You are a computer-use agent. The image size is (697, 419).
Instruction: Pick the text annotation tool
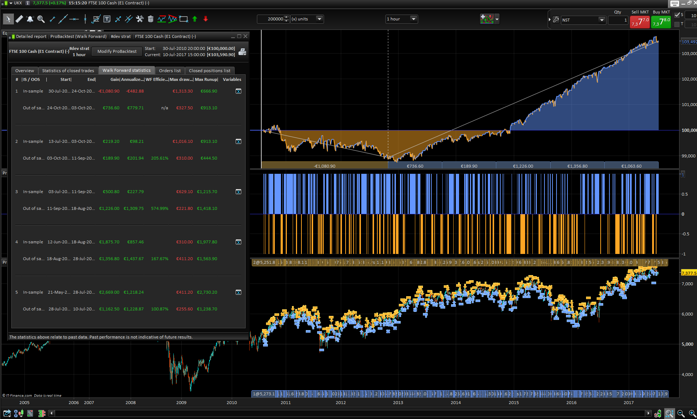coord(107,19)
